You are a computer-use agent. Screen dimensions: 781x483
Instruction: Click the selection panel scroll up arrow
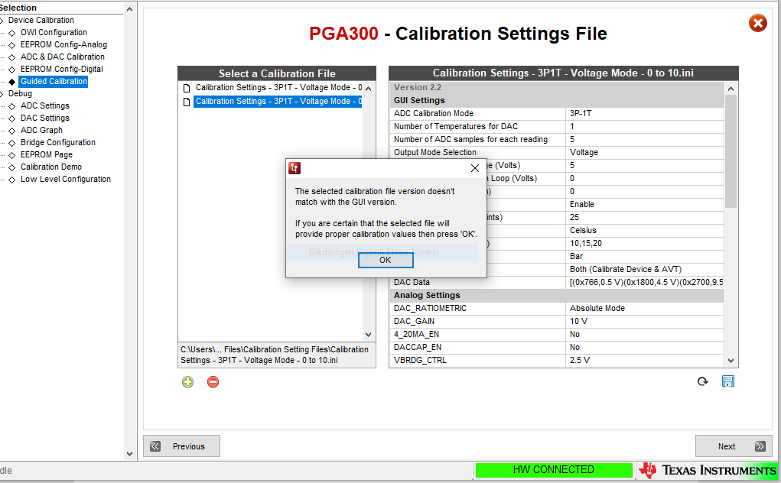(129, 9)
